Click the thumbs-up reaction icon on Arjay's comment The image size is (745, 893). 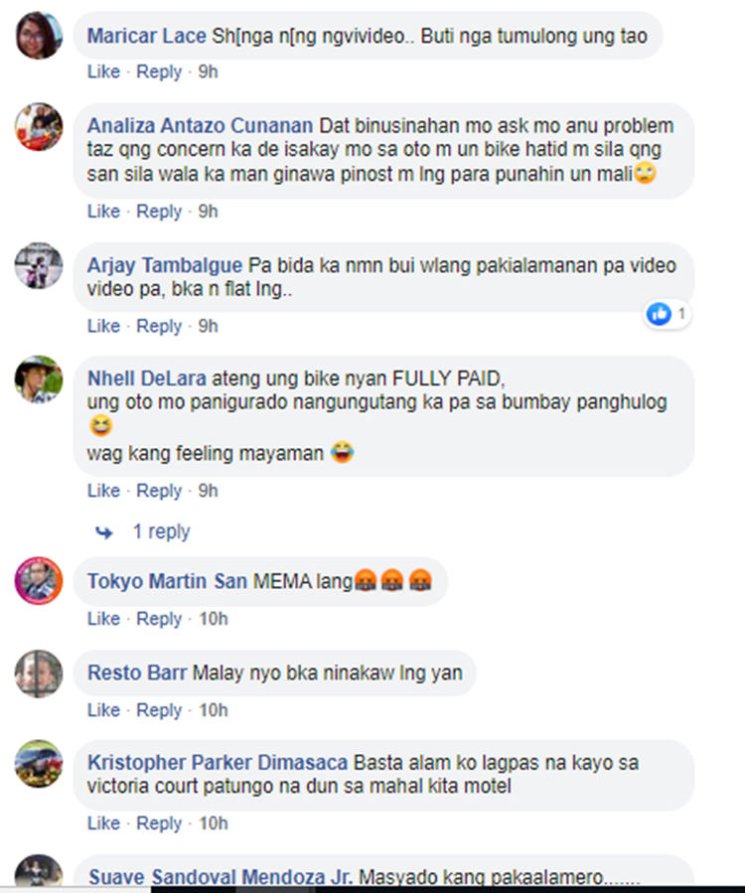point(659,314)
